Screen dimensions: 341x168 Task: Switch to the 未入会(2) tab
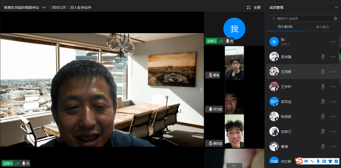[x=322, y=27]
